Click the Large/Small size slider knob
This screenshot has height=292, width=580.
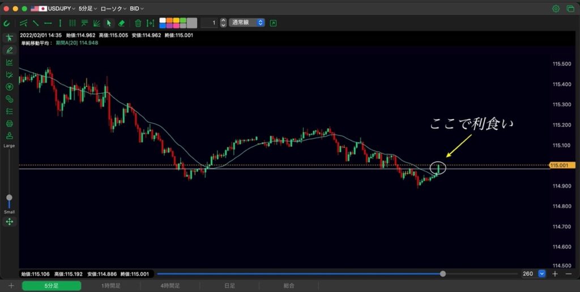click(9, 198)
